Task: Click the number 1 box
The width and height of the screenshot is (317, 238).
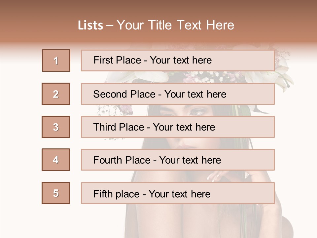Action: 56,60
